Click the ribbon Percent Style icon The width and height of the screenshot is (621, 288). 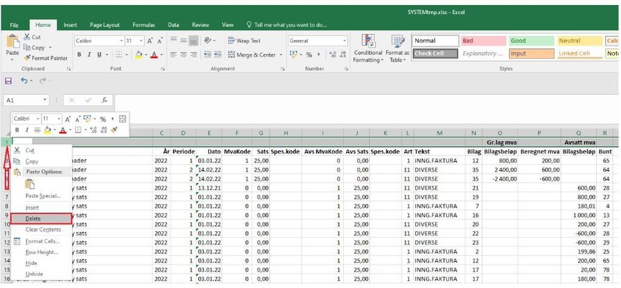(x=309, y=55)
